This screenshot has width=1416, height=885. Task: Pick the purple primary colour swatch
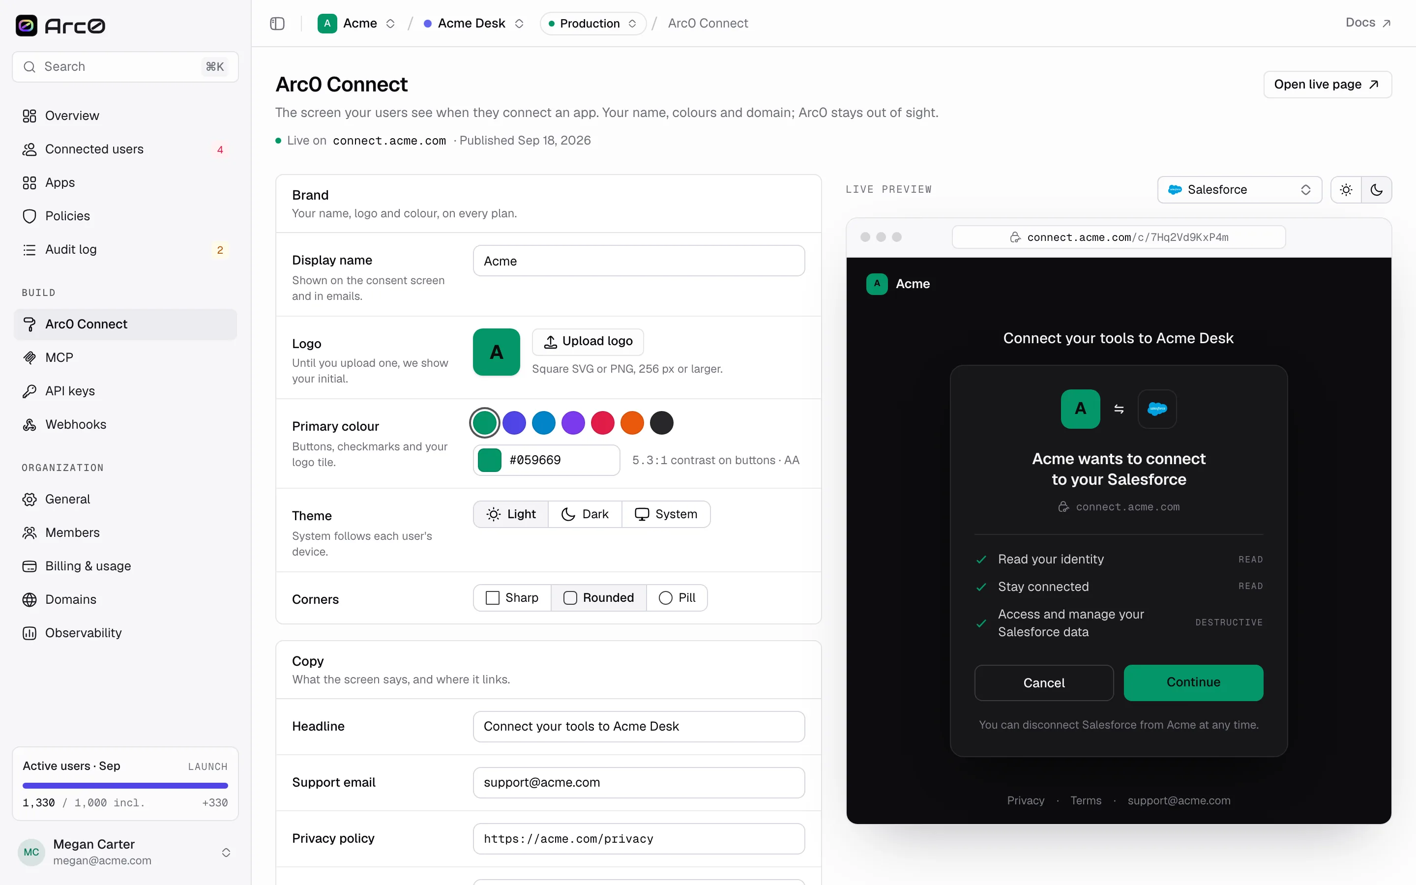(573, 423)
